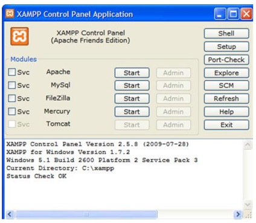Open the Shell button

click(226, 33)
